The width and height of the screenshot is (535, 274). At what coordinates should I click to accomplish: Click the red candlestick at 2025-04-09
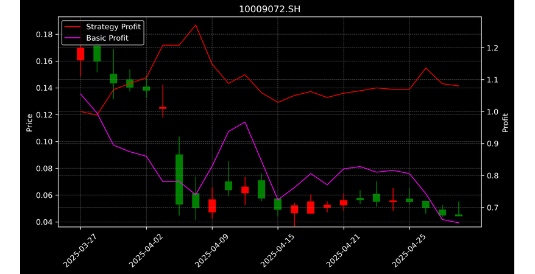[x=212, y=206]
